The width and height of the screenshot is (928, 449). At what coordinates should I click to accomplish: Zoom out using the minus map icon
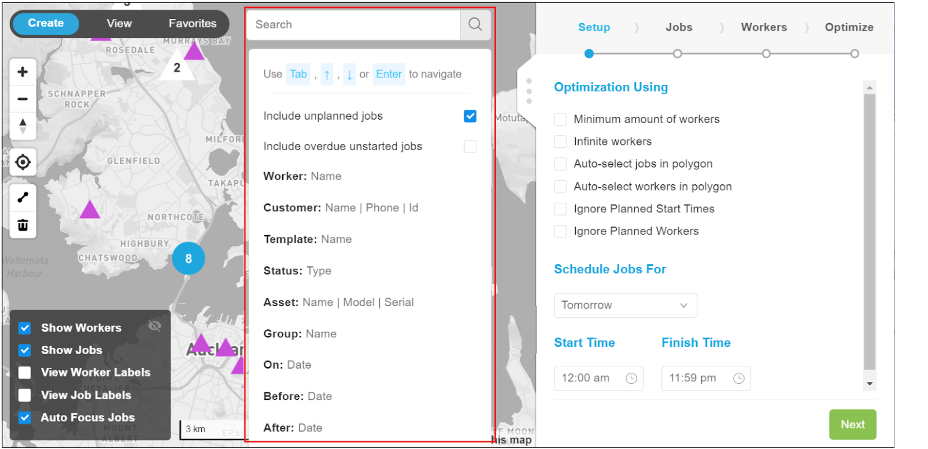[x=23, y=99]
